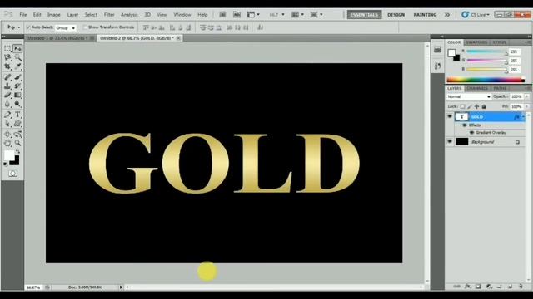The image size is (533, 299).
Task: Reset default foreground and background colors
Action: 5,164
